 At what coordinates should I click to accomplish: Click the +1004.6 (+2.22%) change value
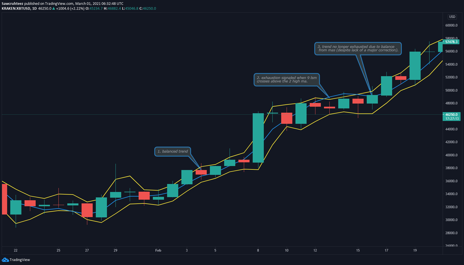click(x=70, y=9)
